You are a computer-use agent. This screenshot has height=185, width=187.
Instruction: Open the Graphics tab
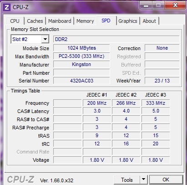pos(128,21)
